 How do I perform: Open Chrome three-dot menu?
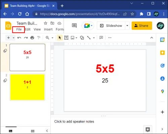coord(164,14)
